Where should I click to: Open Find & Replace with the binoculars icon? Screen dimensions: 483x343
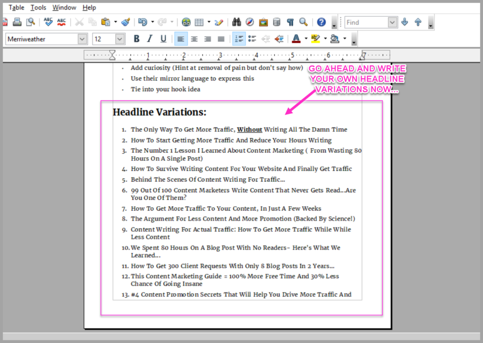point(236,22)
